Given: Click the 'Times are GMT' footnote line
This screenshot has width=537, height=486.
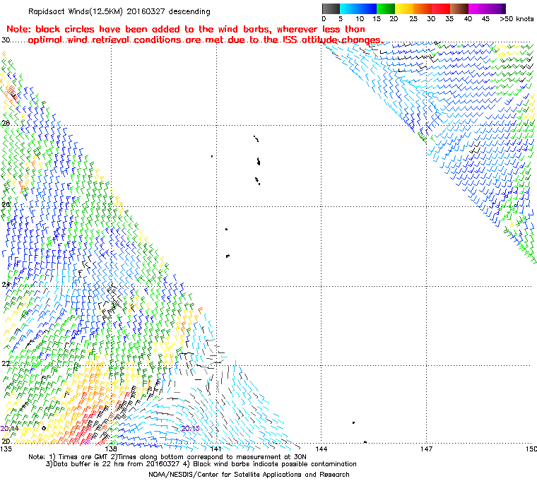Looking at the screenshot, I should pyautogui.click(x=167, y=456).
